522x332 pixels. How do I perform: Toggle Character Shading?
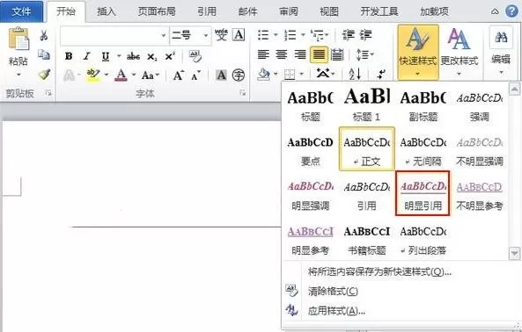click(221, 75)
